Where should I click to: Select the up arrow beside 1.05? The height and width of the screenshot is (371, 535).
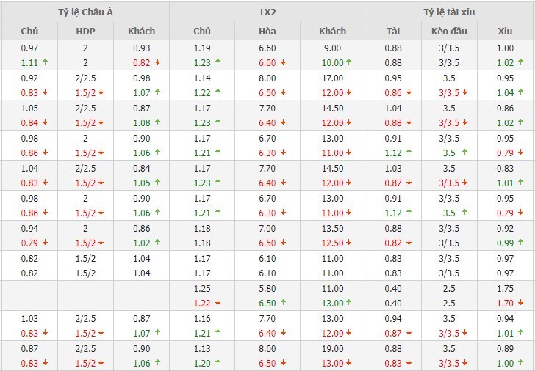(x=157, y=183)
